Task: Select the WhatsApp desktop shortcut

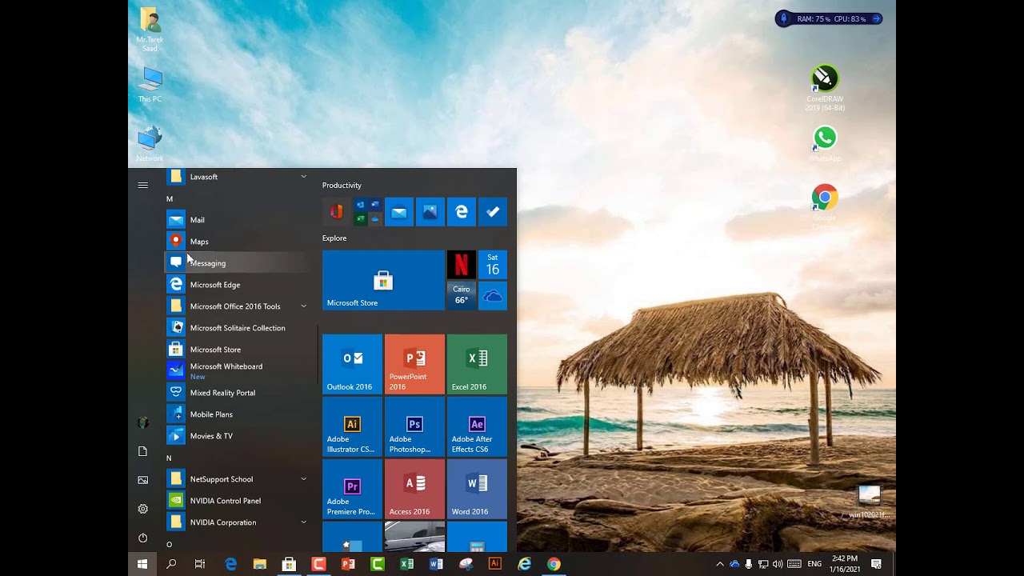Action: pos(825,144)
